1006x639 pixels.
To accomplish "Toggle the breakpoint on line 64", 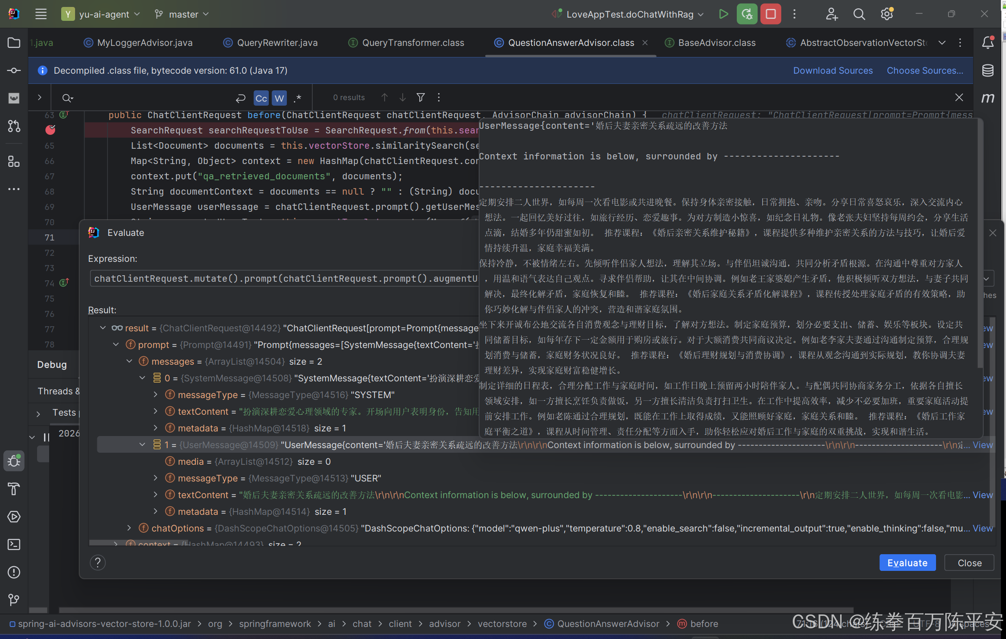I will click(50, 130).
